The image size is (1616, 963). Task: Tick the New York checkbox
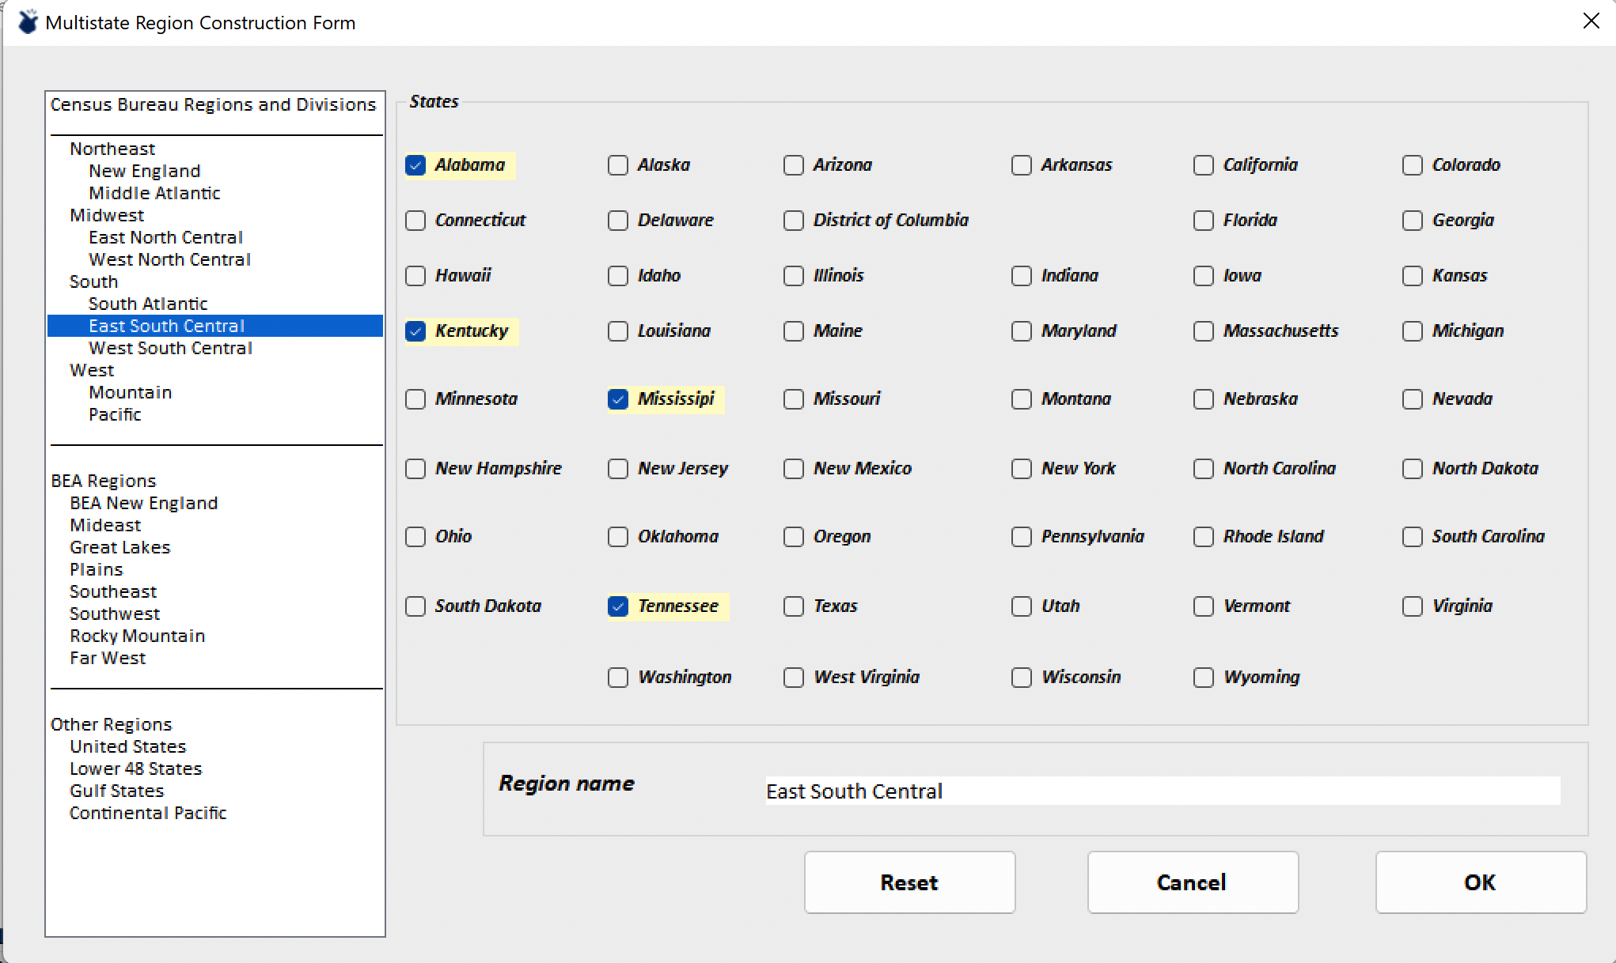tap(1022, 469)
